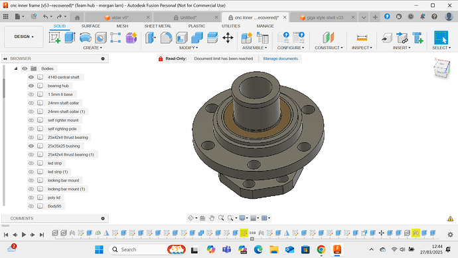Expand the CONSTRUCT dropdown menu
Viewport: 458px width, 258px height.
(329, 48)
